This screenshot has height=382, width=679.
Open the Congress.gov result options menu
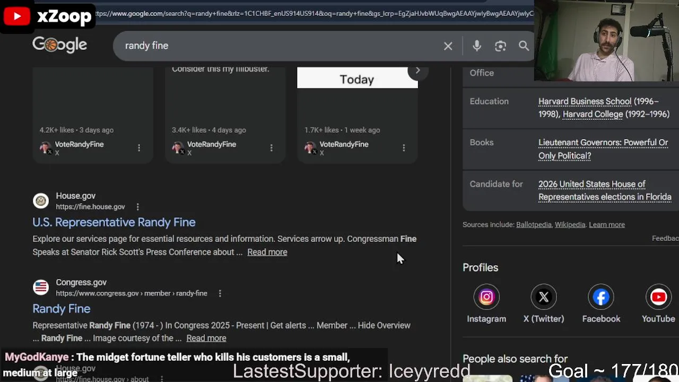pyautogui.click(x=220, y=293)
